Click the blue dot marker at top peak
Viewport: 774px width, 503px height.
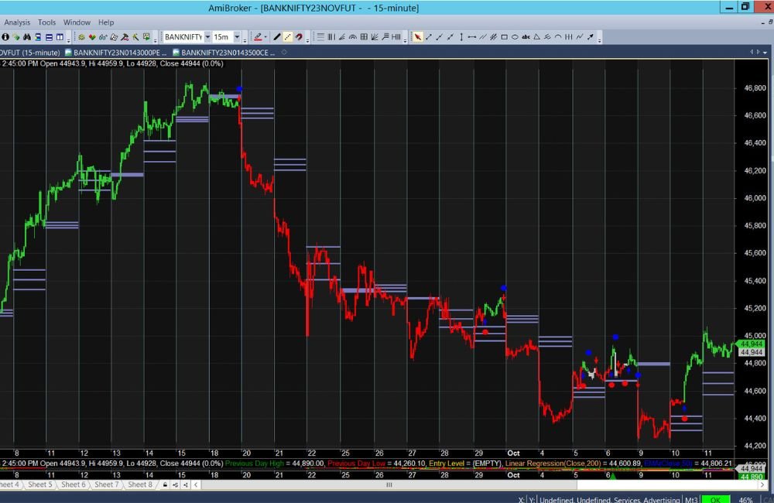[239, 89]
